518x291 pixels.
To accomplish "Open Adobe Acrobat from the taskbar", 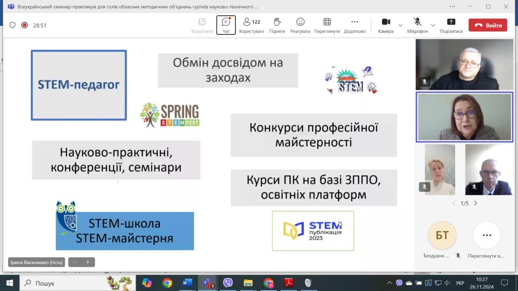I will [289, 283].
